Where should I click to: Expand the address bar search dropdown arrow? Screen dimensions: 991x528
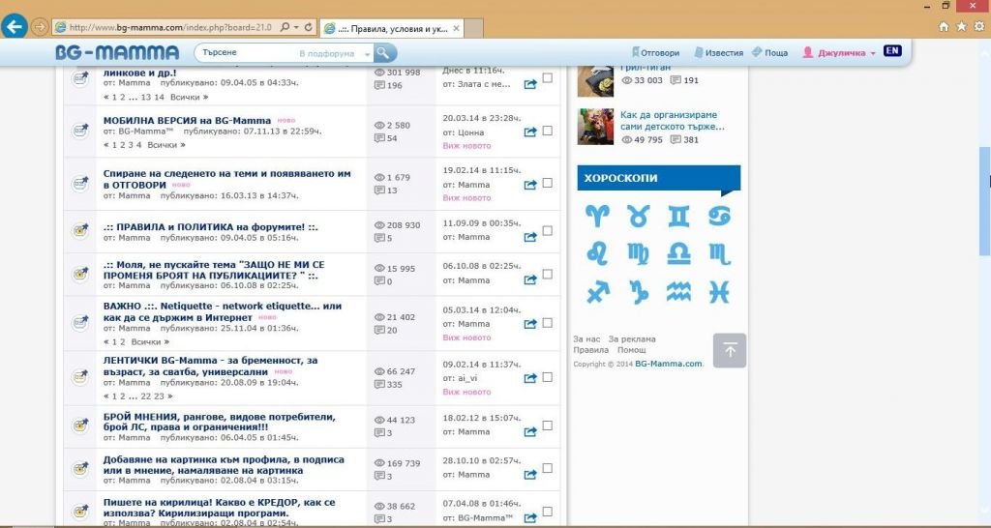click(296, 27)
